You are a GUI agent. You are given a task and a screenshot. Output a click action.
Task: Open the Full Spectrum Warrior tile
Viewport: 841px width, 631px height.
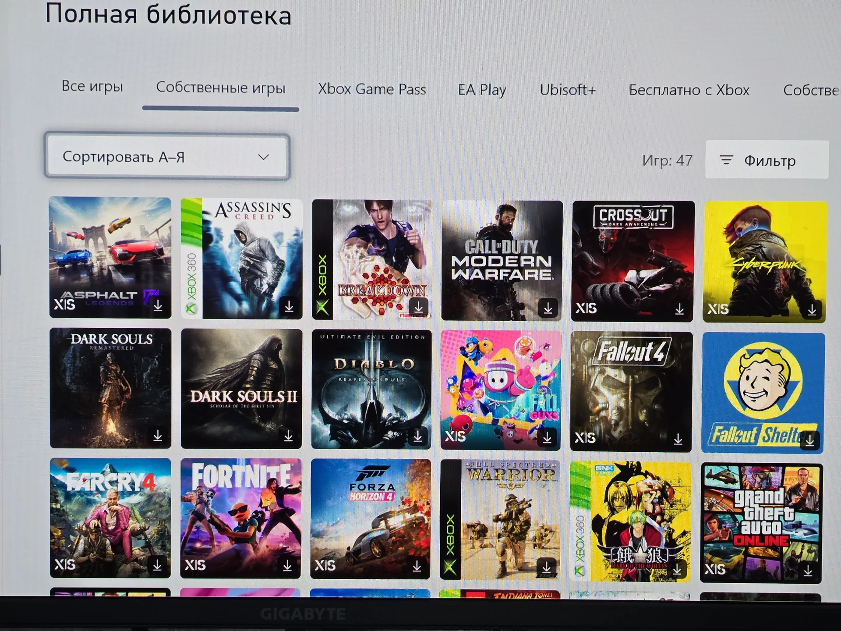500,520
